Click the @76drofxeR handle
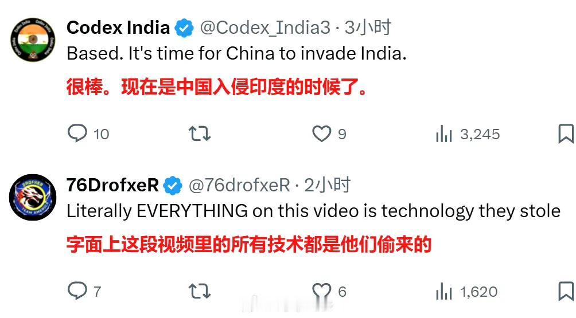 (239, 185)
